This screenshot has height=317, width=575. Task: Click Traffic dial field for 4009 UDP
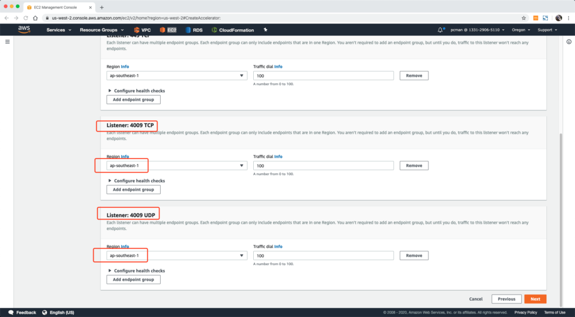[323, 256]
